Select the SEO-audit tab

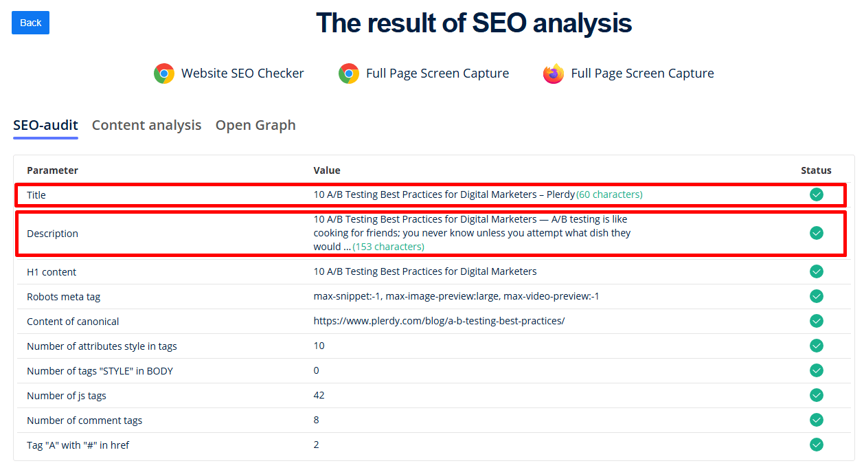[45, 125]
